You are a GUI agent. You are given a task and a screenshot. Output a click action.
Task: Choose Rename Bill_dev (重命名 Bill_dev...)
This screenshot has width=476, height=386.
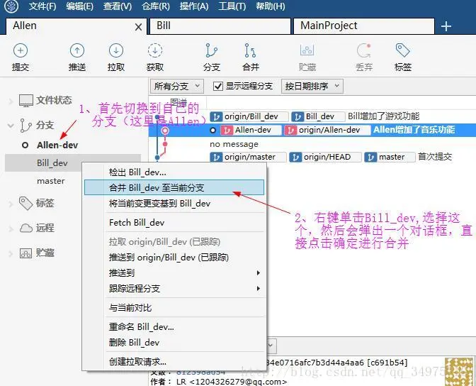(174, 327)
